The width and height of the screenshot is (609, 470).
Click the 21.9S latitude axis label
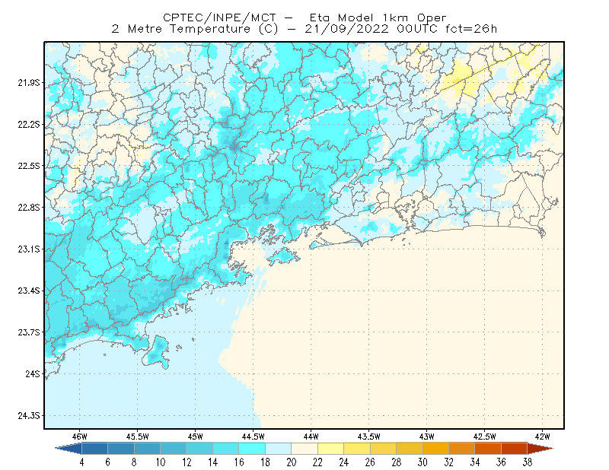(29, 83)
